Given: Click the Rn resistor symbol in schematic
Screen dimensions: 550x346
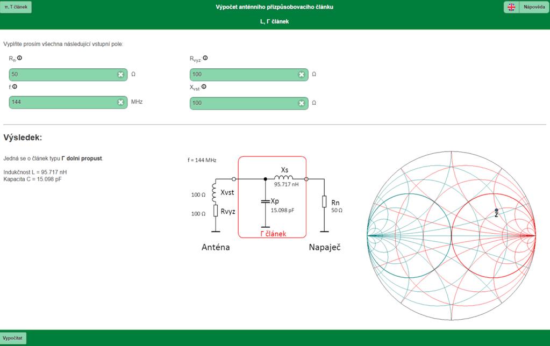Looking at the screenshot, I should [x=324, y=201].
